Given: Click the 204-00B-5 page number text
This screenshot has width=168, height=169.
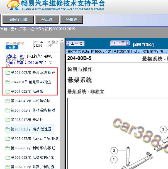Looking at the screenshot, I should pyautogui.click(x=79, y=58).
